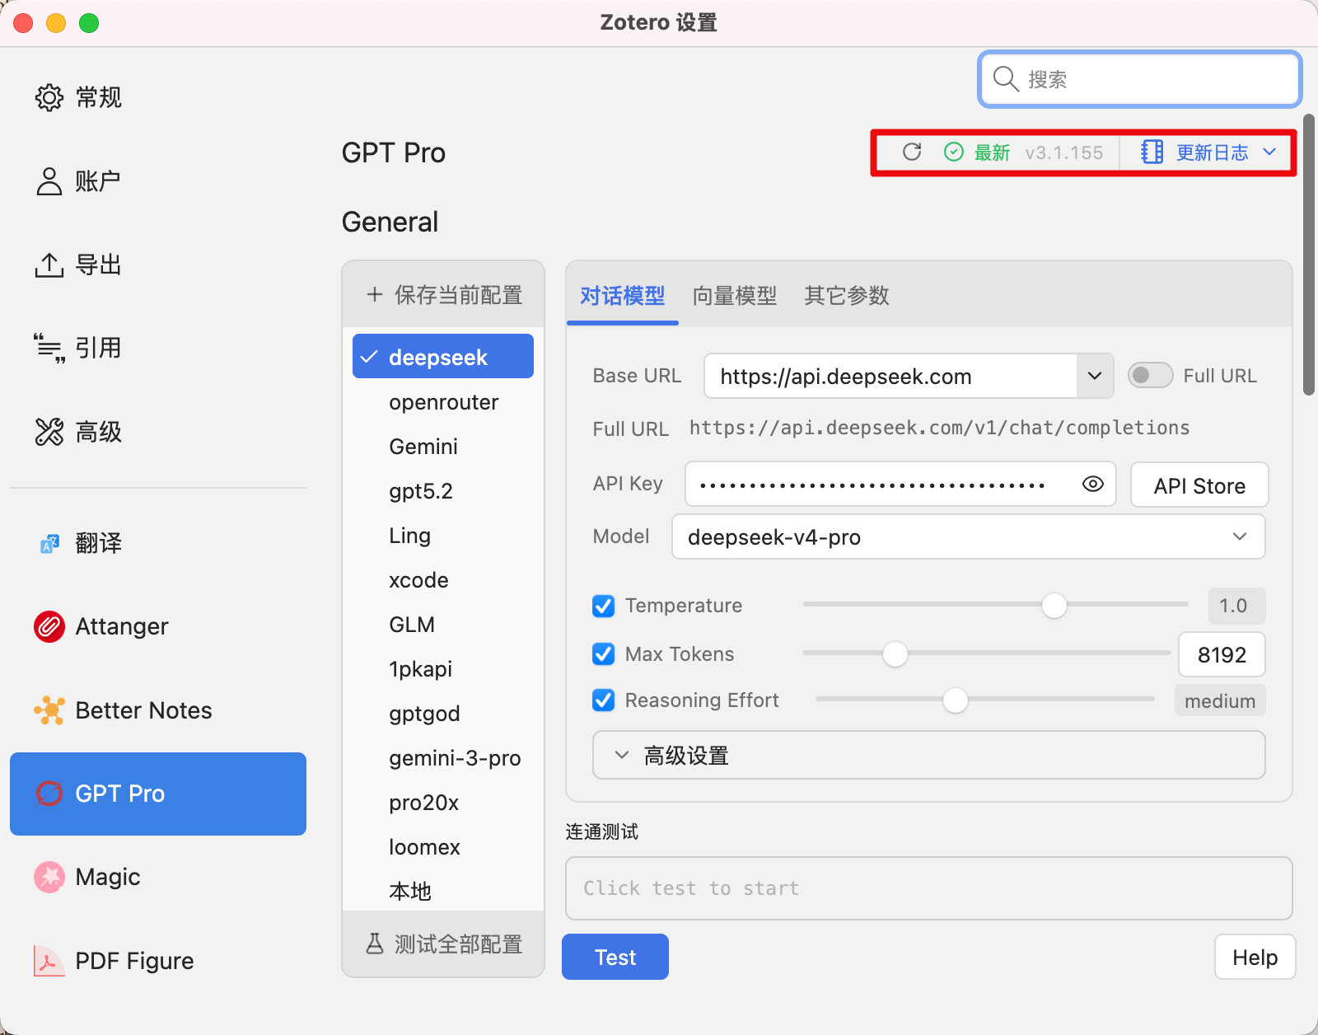Screen dimensions: 1318x1035
Task: Click 保存当前配置 save configuration button
Action: coord(443,294)
